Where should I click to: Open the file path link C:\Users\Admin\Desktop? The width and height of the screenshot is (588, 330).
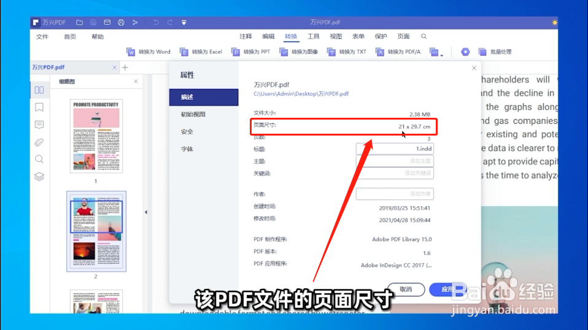(x=301, y=94)
